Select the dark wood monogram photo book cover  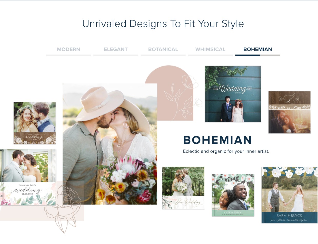click(290, 112)
